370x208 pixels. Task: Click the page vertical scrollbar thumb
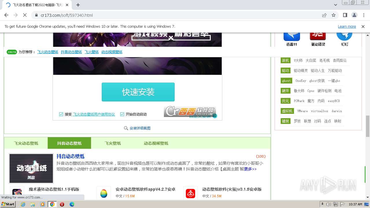(367, 126)
